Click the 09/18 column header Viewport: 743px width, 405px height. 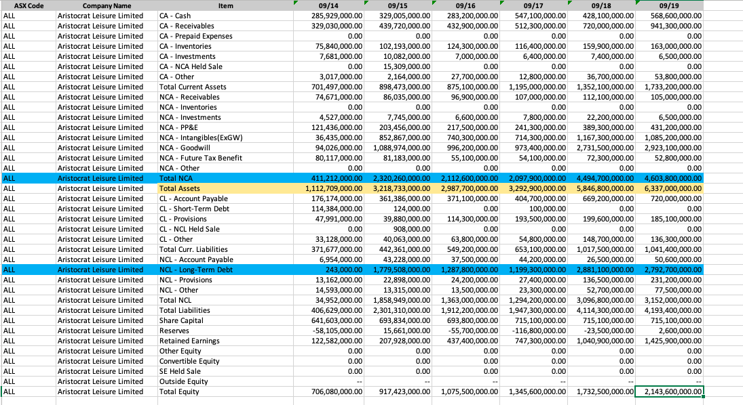coord(601,5)
